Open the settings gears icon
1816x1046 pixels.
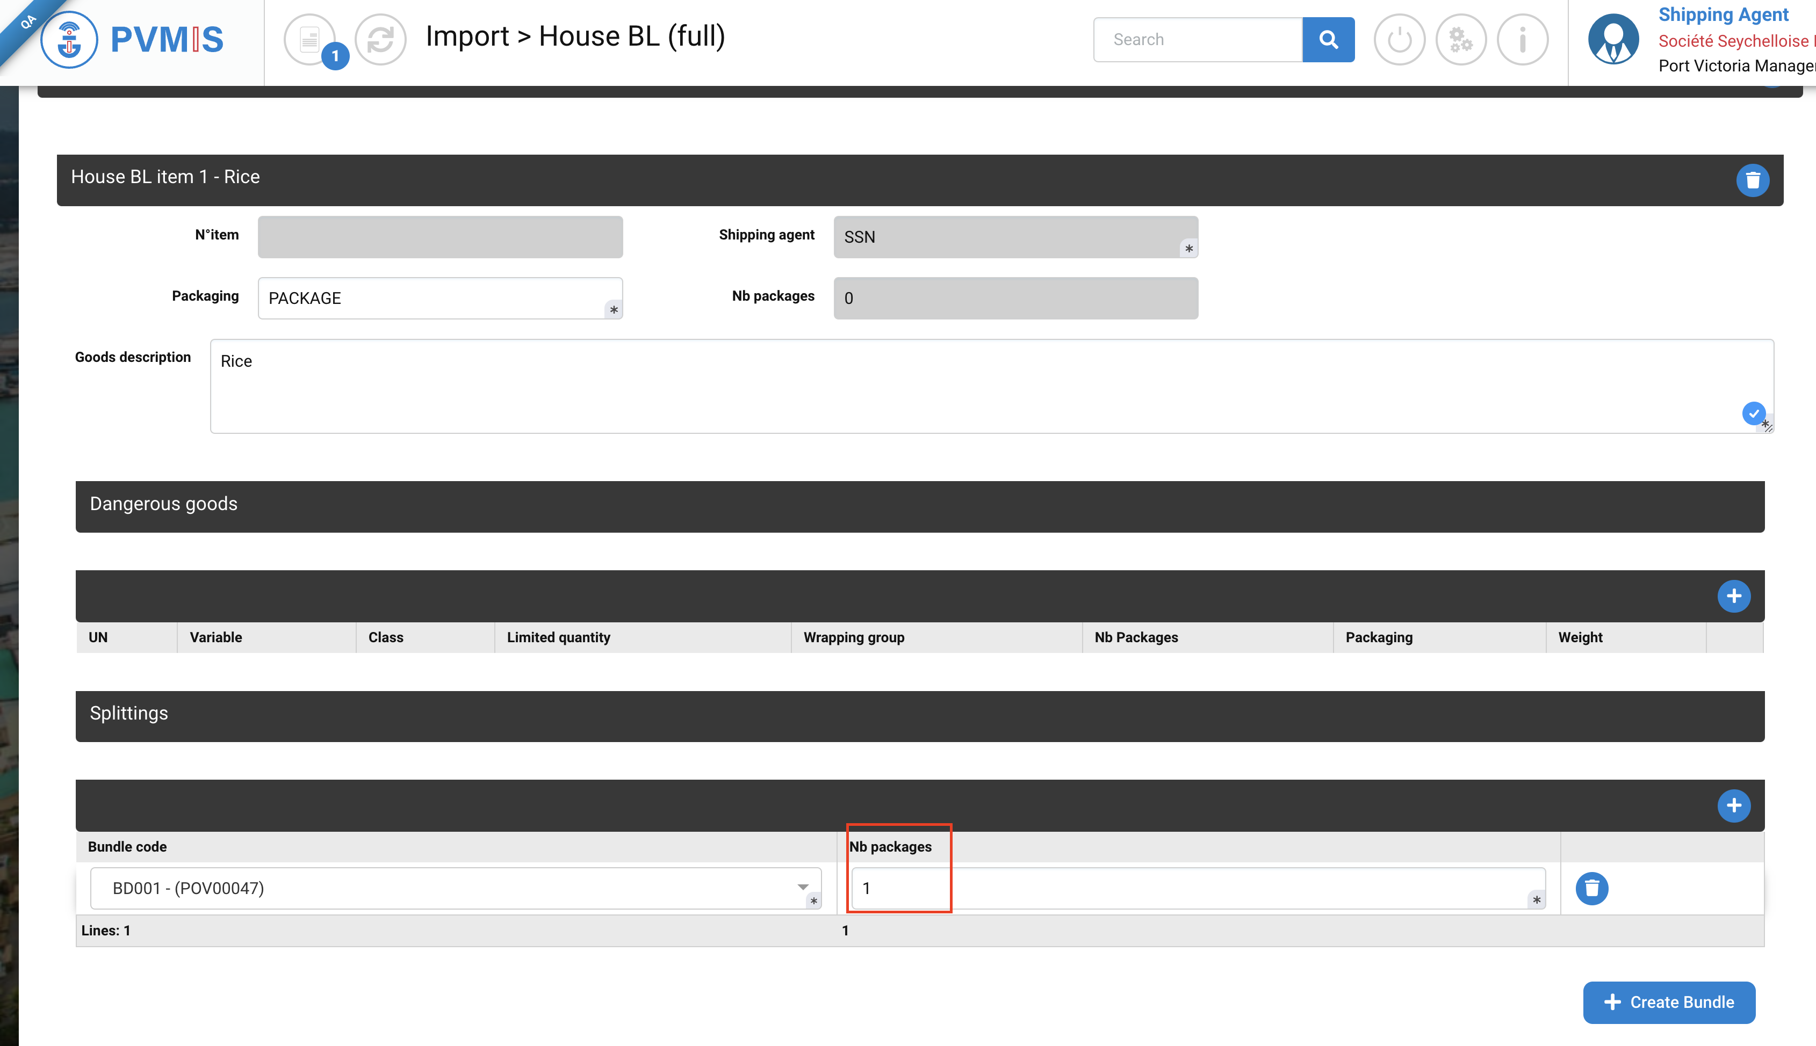click(1460, 40)
